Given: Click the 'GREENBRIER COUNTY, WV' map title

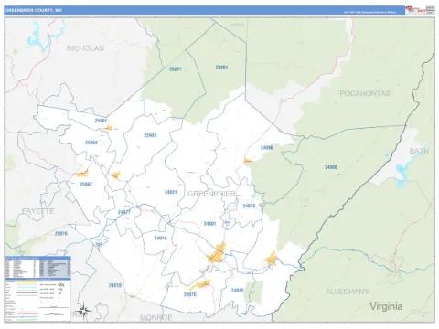Looking at the screenshot, I should 34,10.
